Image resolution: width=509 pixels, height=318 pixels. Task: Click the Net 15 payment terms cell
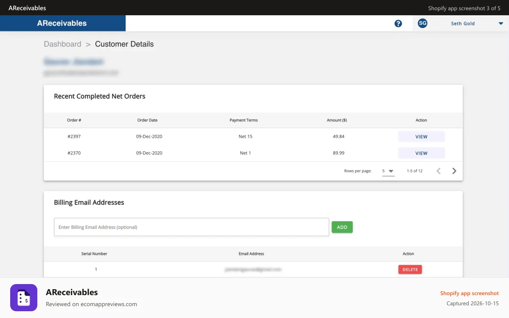click(245, 137)
